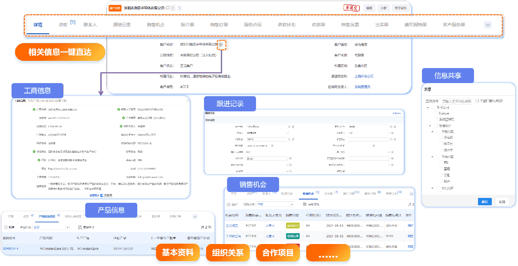Check the 系统管理员 checkbox in share tree
This screenshot has height=266, width=518.
pyautogui.click(x=436, y=119)
